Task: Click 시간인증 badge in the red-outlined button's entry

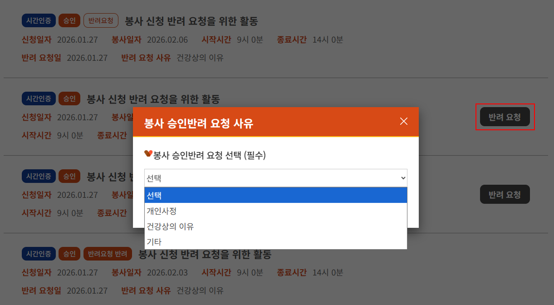Action: (39, 98)
